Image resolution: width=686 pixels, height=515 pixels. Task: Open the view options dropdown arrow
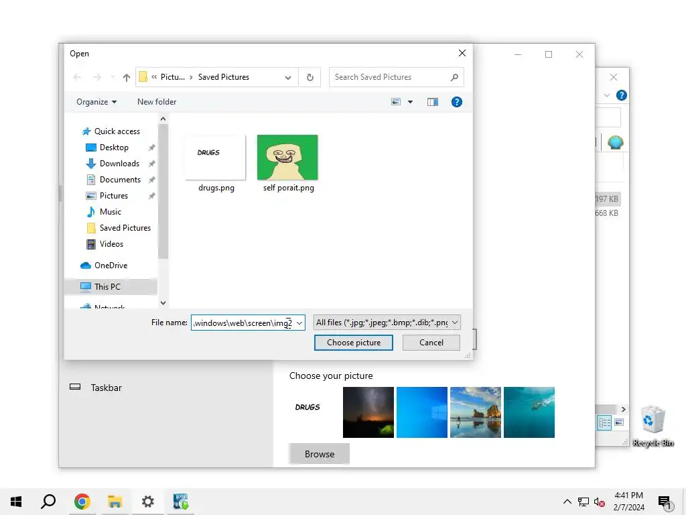tap(411, 102)
